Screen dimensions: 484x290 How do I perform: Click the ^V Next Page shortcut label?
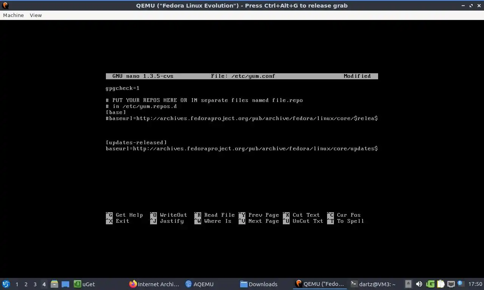coord(259,221)
